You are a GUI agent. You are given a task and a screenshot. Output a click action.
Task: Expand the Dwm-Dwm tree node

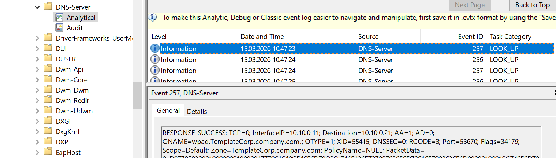(37, 90)
